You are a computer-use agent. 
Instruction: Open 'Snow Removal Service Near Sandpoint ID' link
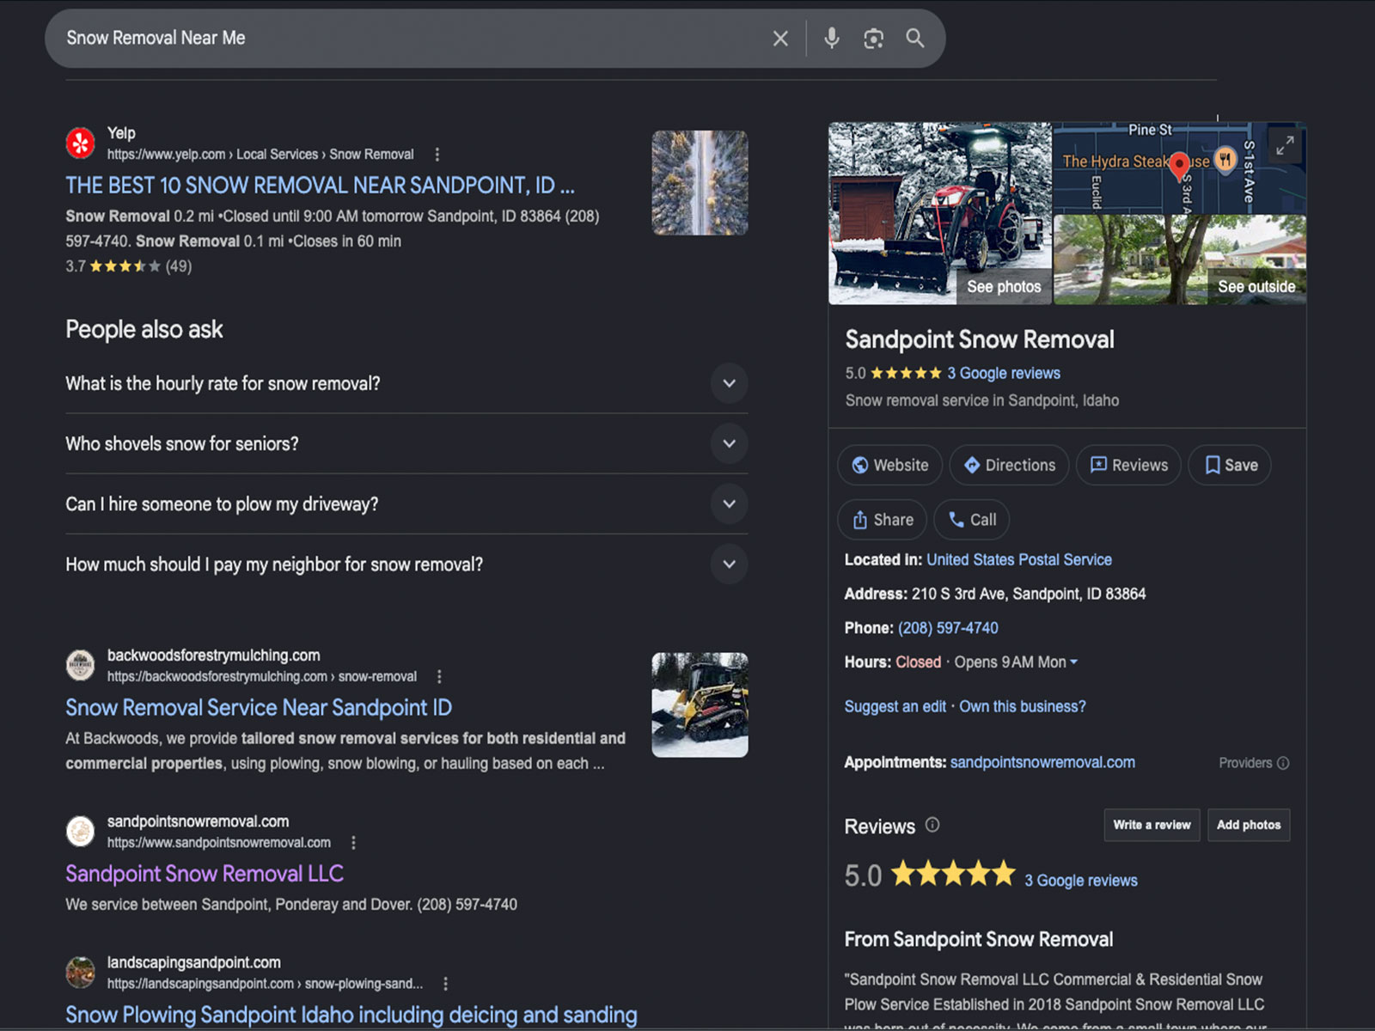pos(259,708)
